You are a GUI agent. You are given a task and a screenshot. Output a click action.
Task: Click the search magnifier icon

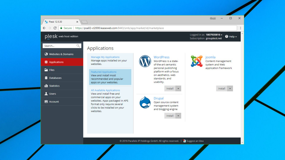pos(78,46)
